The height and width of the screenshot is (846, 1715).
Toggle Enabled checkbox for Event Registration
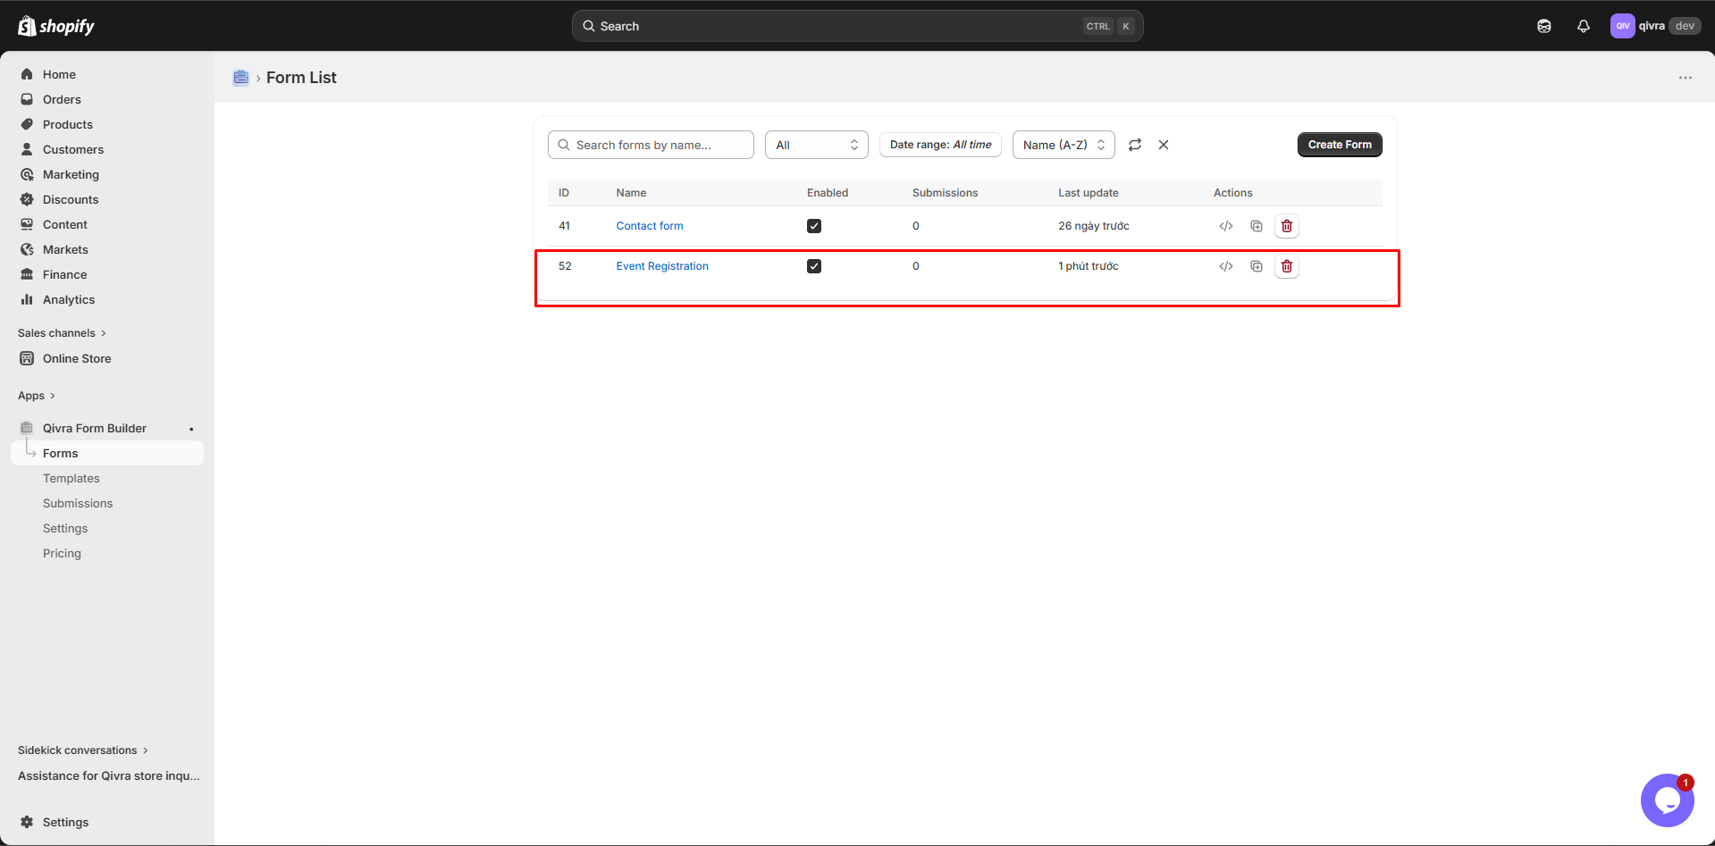pyautogui.click(x=814, y=266)
